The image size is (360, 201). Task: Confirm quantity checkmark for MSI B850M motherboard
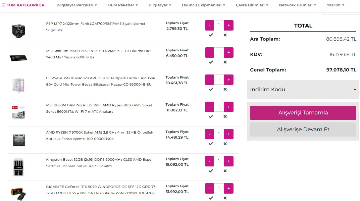[211, 116]
